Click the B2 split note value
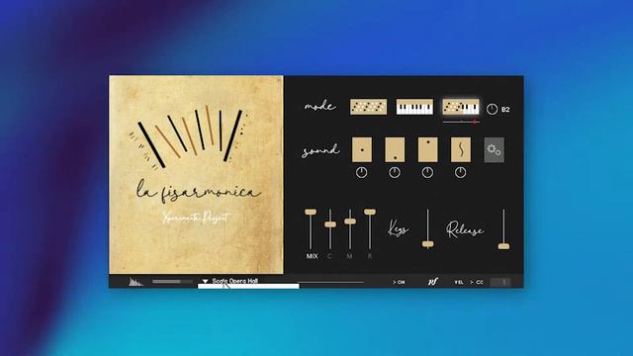 505,110
